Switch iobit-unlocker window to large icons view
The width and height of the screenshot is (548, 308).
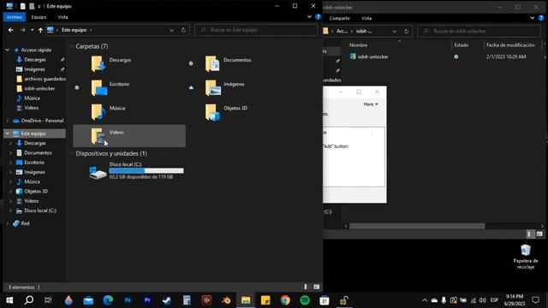539,234
